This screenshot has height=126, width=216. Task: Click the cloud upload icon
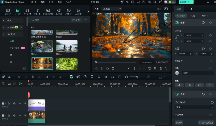tap(149, 2)
